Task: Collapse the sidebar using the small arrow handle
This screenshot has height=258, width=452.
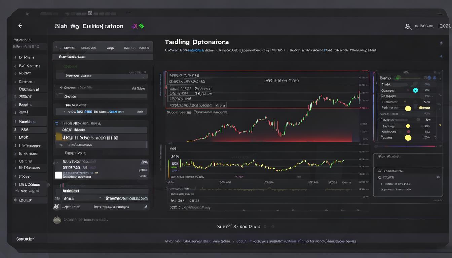Action: (x=49, y=185)
